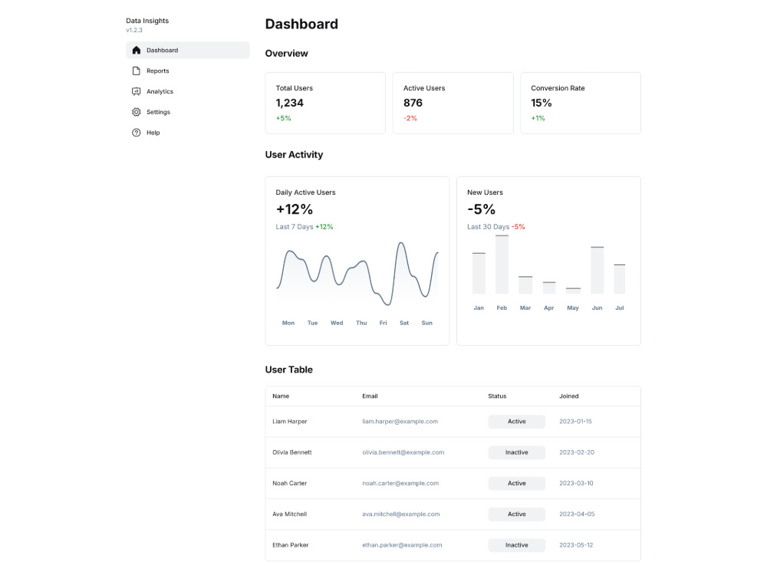Click the Fri label on the line chart
This screenshot has width=767, height=575.
(383, 324)
